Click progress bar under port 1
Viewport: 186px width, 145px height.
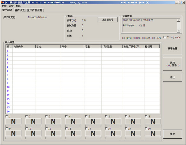[x=13, y=126]
